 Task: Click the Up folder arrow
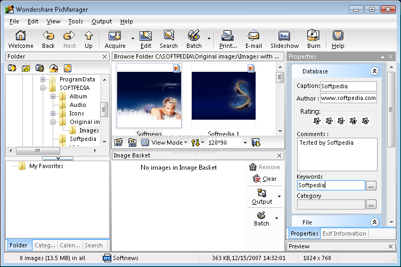point(88,36)
